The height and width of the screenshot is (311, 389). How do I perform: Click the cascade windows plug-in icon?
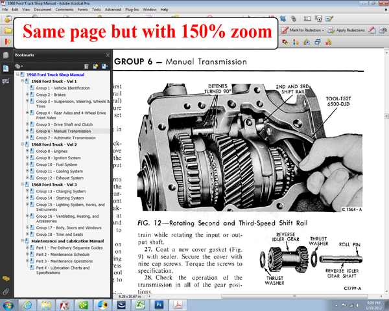[x=318, y=42]
